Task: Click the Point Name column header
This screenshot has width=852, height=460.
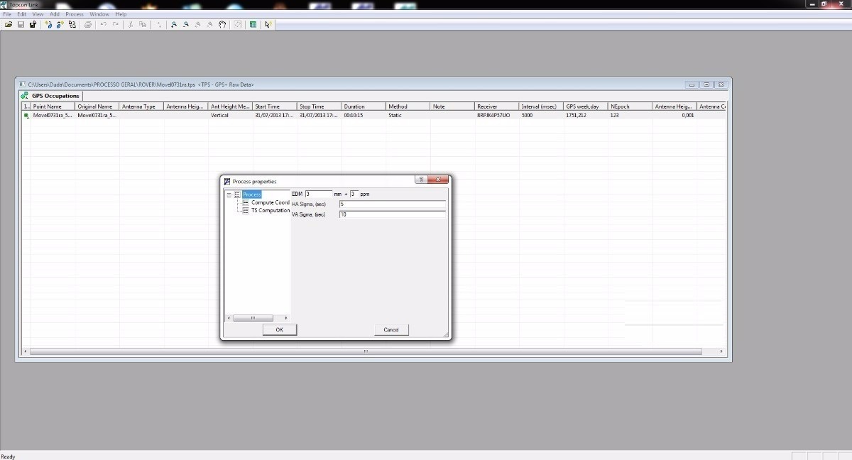Action: [53, 106]
